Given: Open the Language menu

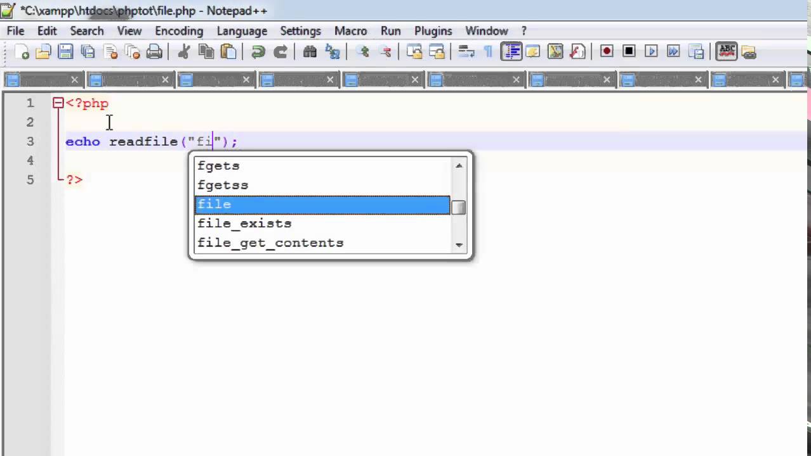Looking at the screenshot, I should tap(242, 30).
